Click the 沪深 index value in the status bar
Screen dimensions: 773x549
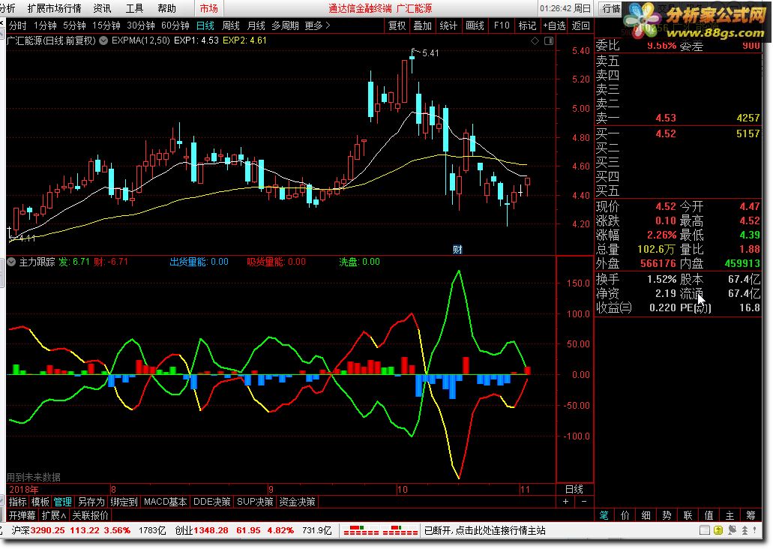(x=48, y=531)
